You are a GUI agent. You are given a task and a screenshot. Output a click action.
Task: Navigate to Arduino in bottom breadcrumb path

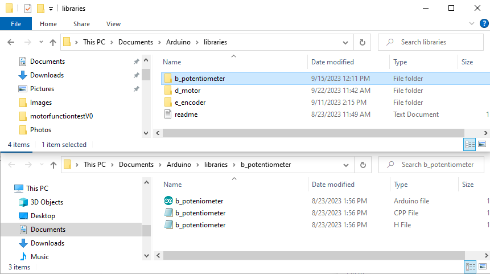(x=179, y=165)
